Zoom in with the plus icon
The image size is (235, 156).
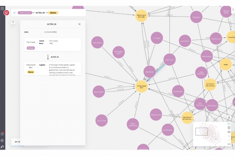(x=229, y=136)
